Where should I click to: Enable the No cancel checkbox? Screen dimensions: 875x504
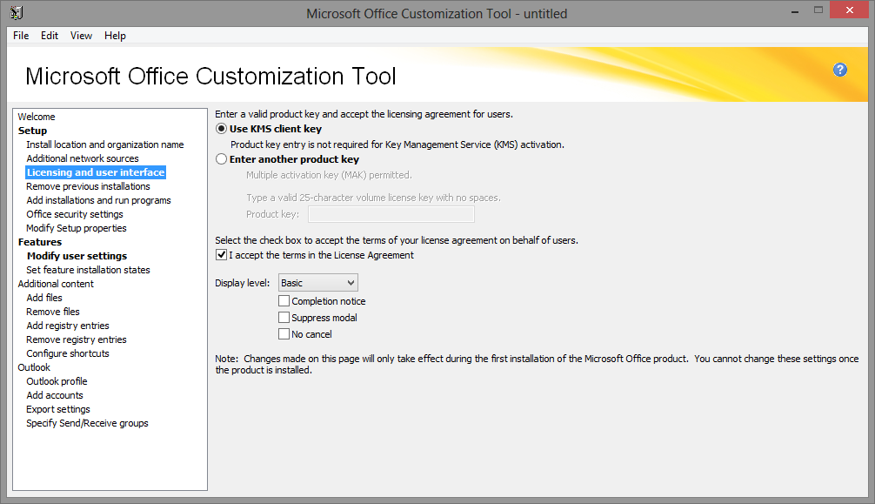[x=284, y=335]
